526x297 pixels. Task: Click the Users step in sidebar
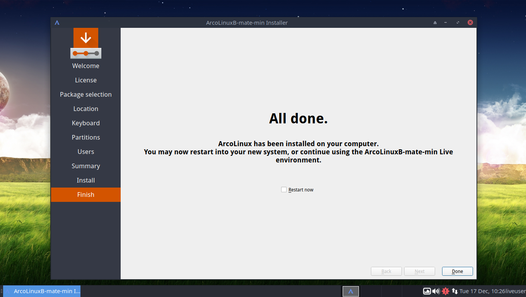[x=86, y=152]
